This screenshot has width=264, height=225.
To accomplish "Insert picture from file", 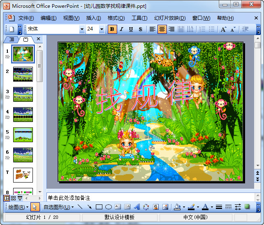I will tap(165, 207).
